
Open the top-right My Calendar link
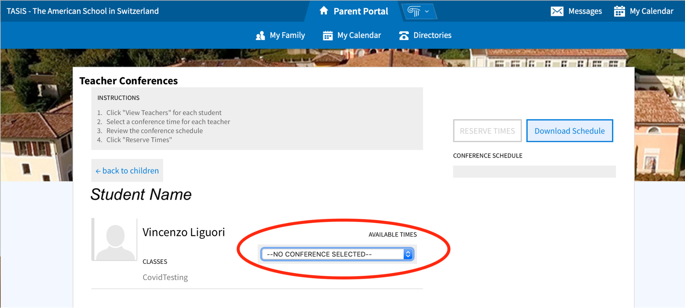[x=651, y=11]
